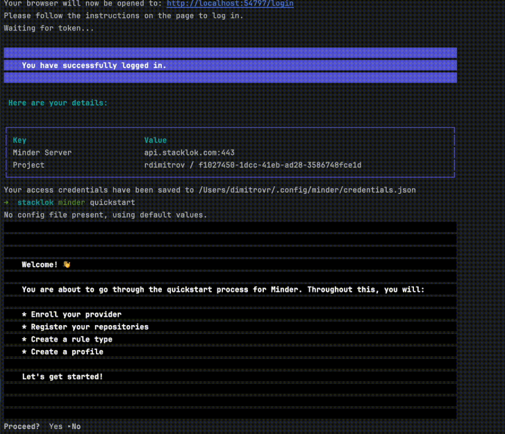Click the 'You are about to go through' sentence
The image size is (505, 434).
tap(223, 290)
